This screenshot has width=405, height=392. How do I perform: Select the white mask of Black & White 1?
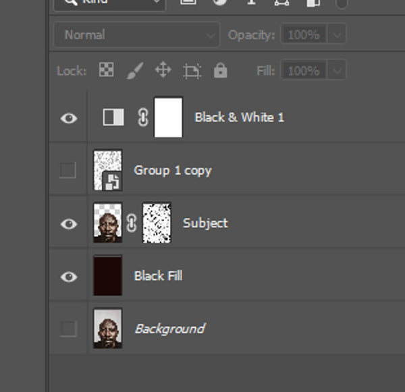(168, 117)
